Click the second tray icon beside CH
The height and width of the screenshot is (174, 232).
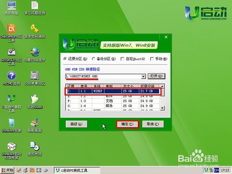click(211, 170)
